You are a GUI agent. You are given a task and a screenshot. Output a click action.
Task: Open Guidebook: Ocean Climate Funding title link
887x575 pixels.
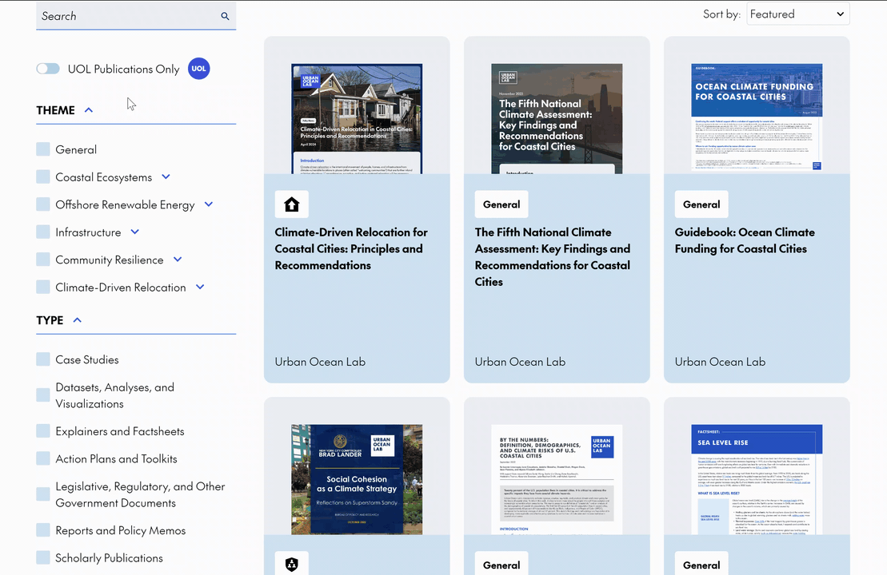tap(733, 240)
